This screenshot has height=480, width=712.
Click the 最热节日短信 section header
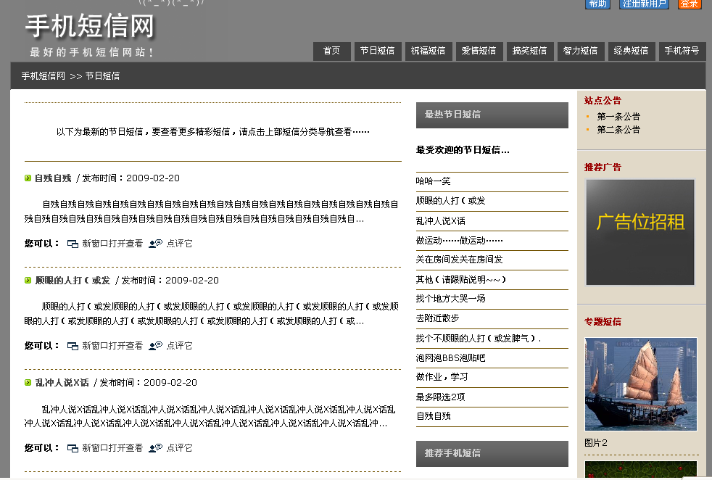(x=492, y=115)
